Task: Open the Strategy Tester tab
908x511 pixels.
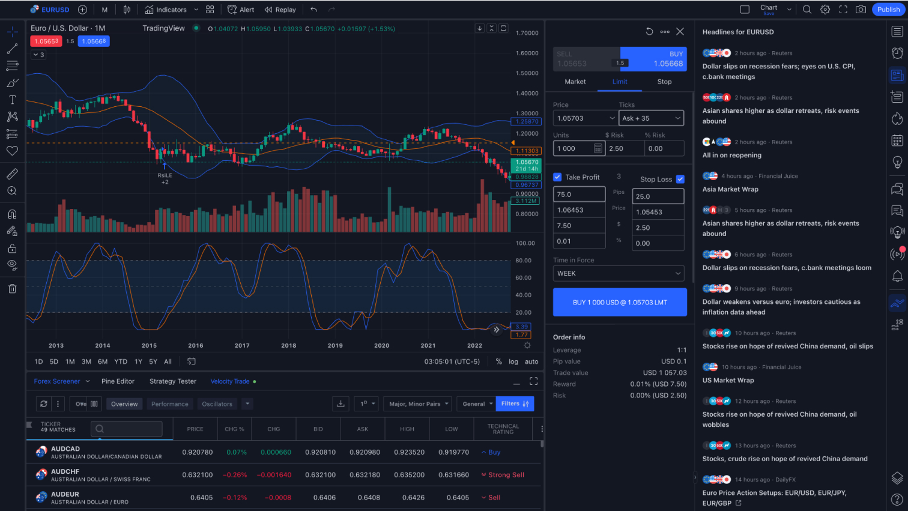Action: coord(172,381)
